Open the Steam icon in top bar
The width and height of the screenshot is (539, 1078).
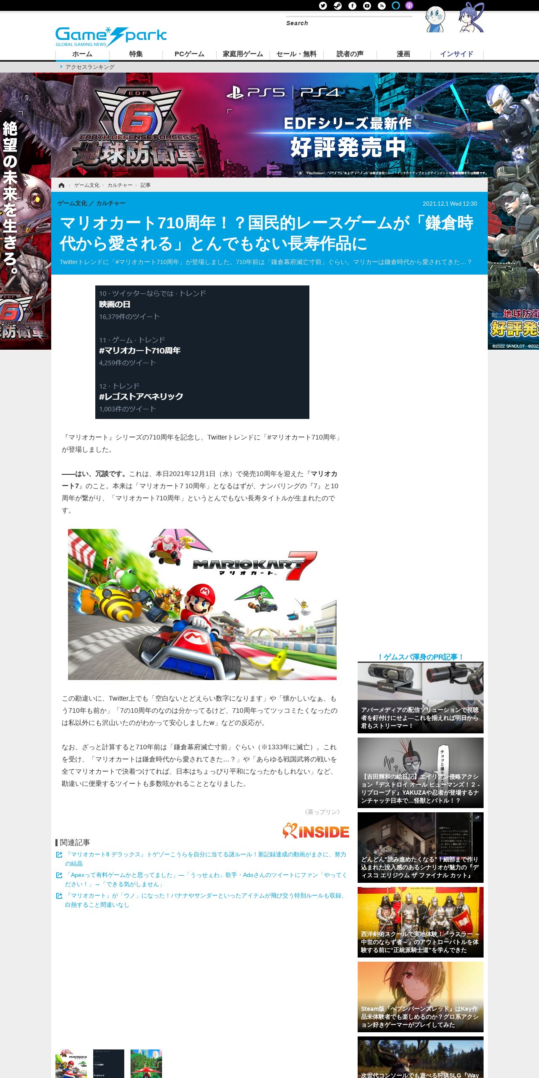[x=338, y=5]
